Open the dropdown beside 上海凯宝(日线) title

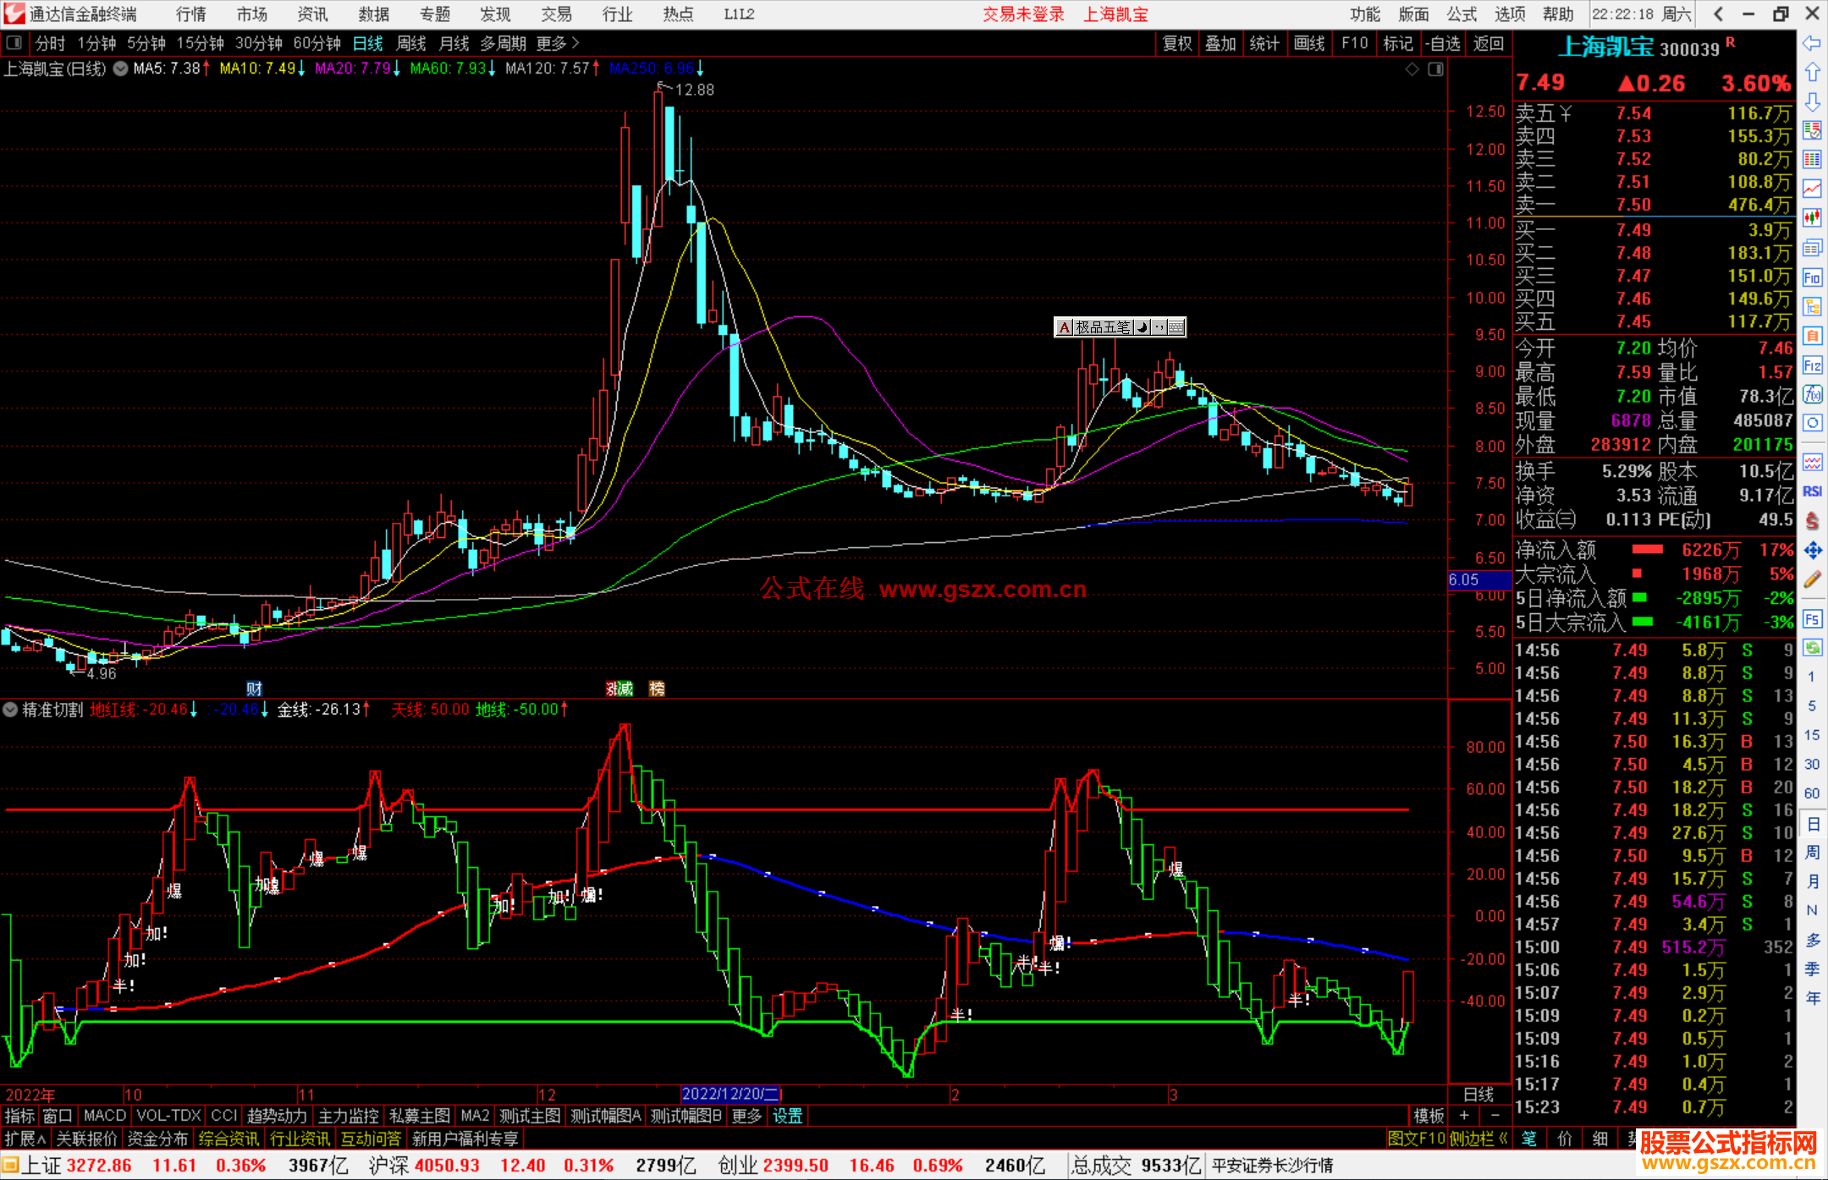pyautogui.click(x=121, y=69)
